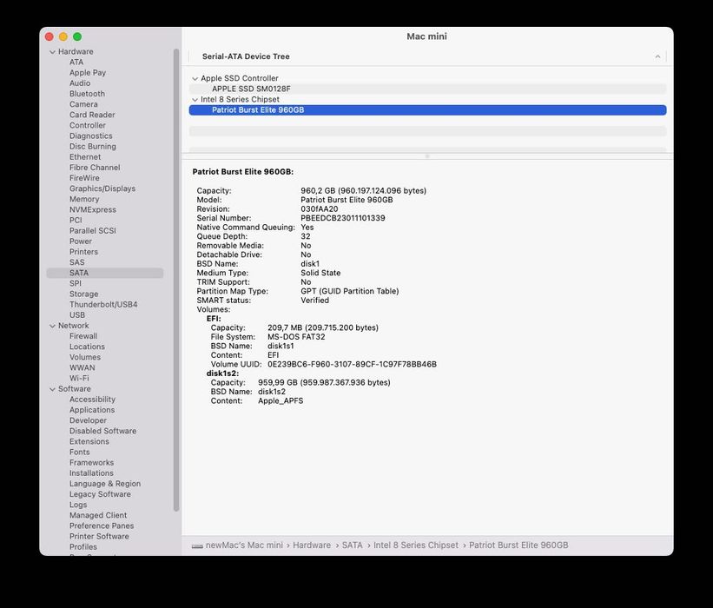This screenshot has width=713, height=608.
Task: Click Intel 8 Series Chipset breadcrumb
Action: click(416, 545)
